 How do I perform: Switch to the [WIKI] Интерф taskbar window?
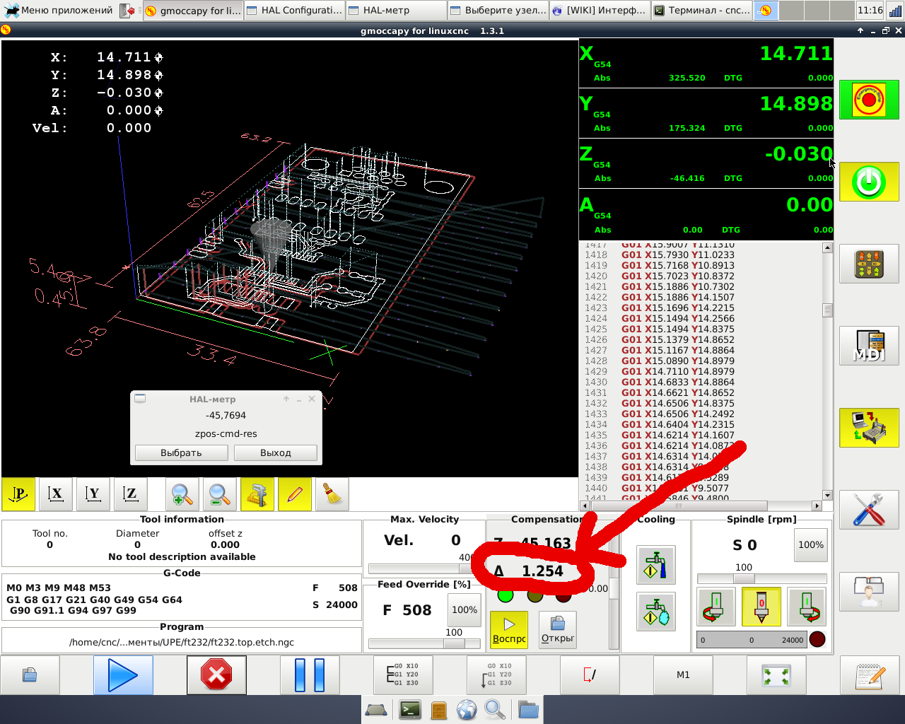click(x=599, y=11)
